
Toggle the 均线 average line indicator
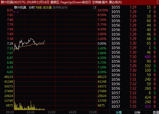38,8
